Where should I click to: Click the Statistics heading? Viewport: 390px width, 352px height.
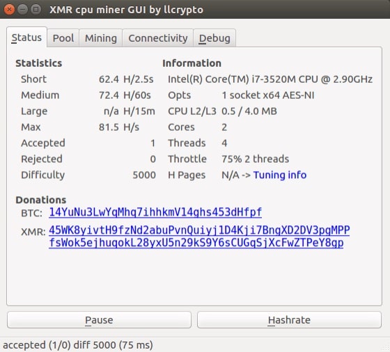point(39,63)
